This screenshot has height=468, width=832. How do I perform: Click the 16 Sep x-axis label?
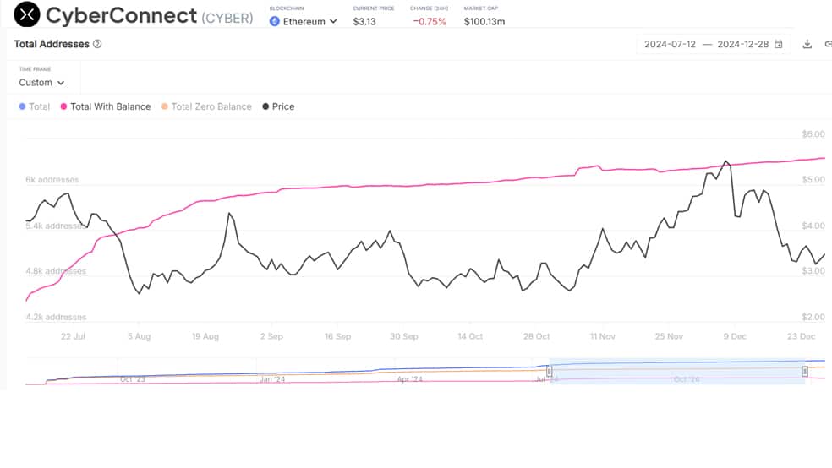coord(337,336)
